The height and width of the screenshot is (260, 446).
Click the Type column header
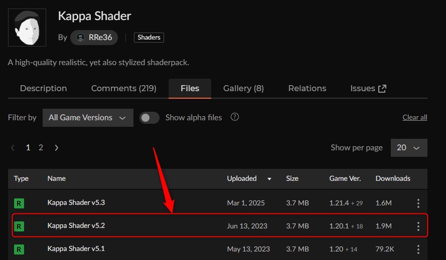(x=21, y=178)
